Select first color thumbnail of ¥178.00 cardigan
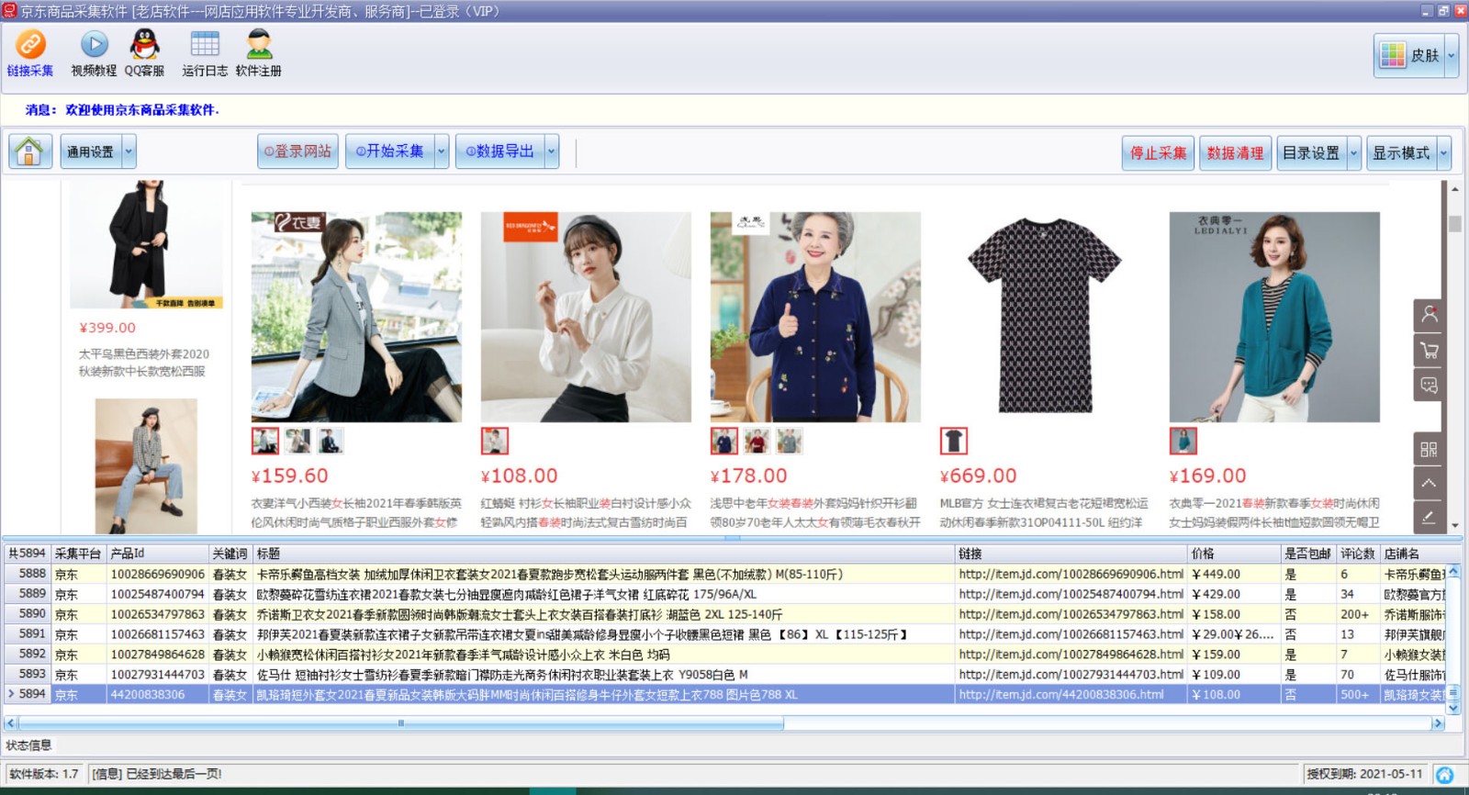This screenshot has height=795, width=1469. 724,441
